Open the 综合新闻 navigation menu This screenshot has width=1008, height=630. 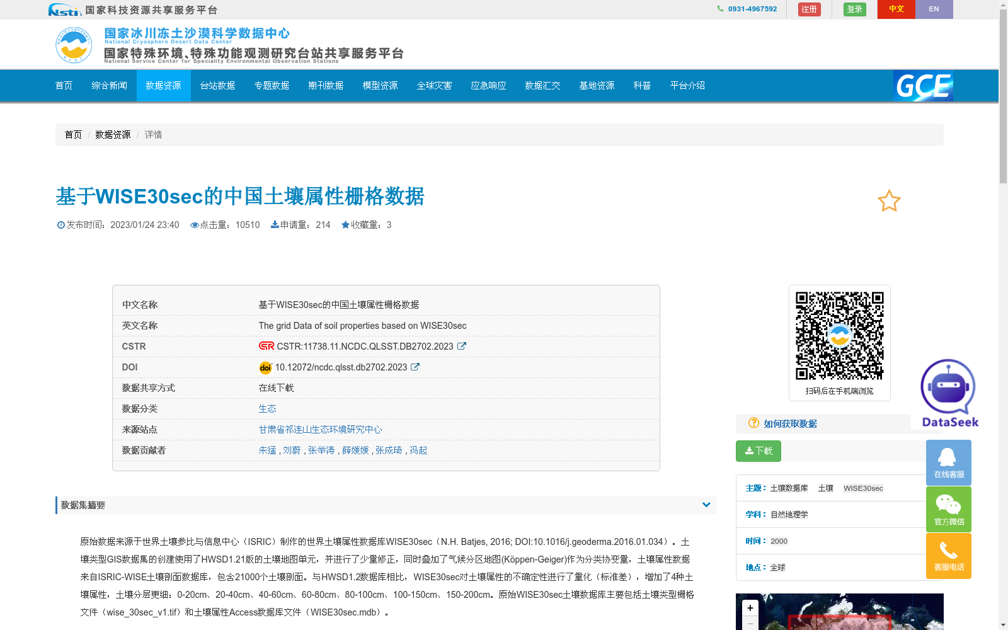coord(110,86)
